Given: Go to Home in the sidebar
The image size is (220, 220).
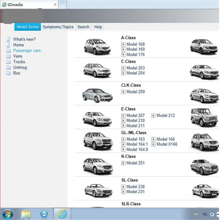Looking at the screenshot, I should point(18,45).
